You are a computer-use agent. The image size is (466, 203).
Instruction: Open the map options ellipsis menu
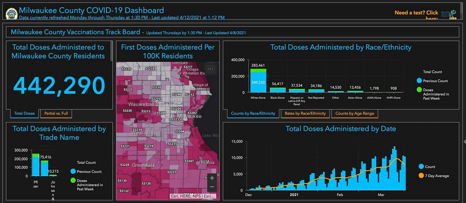211,68
